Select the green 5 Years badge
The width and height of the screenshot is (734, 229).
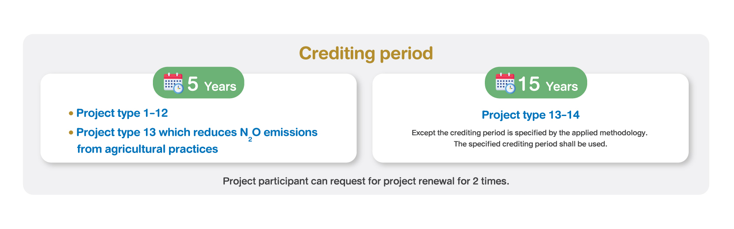point(199,83)
